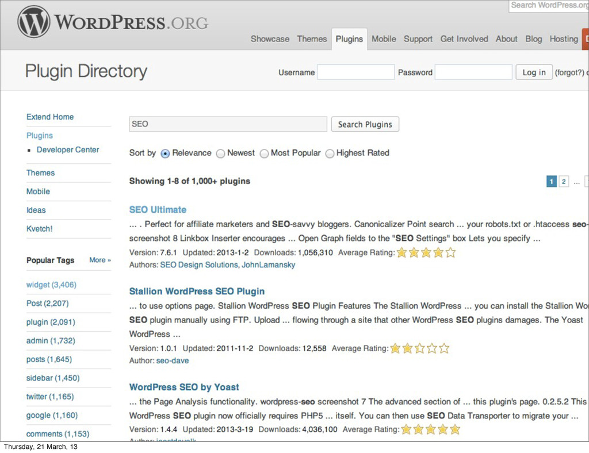
Task: Open seo-dave author link
Action: [x=173, y=360]
